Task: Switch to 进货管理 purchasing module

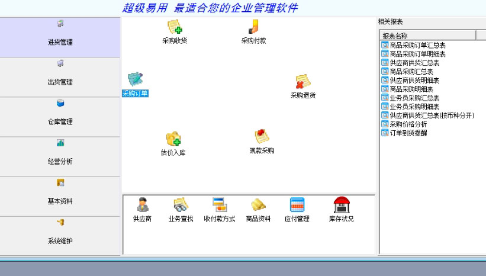Action: [60, 37]
